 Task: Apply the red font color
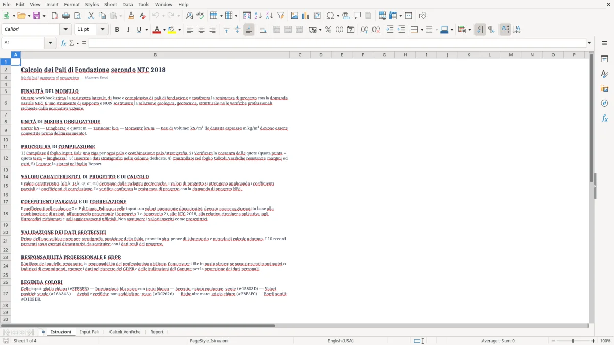tap(157, 30)
